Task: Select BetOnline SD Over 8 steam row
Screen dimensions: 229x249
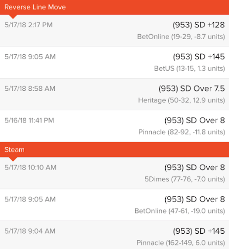Action: click(114, 205)
